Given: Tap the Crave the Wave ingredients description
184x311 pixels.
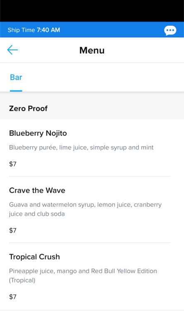Looking at the screenshot, I should pos(85,209).
